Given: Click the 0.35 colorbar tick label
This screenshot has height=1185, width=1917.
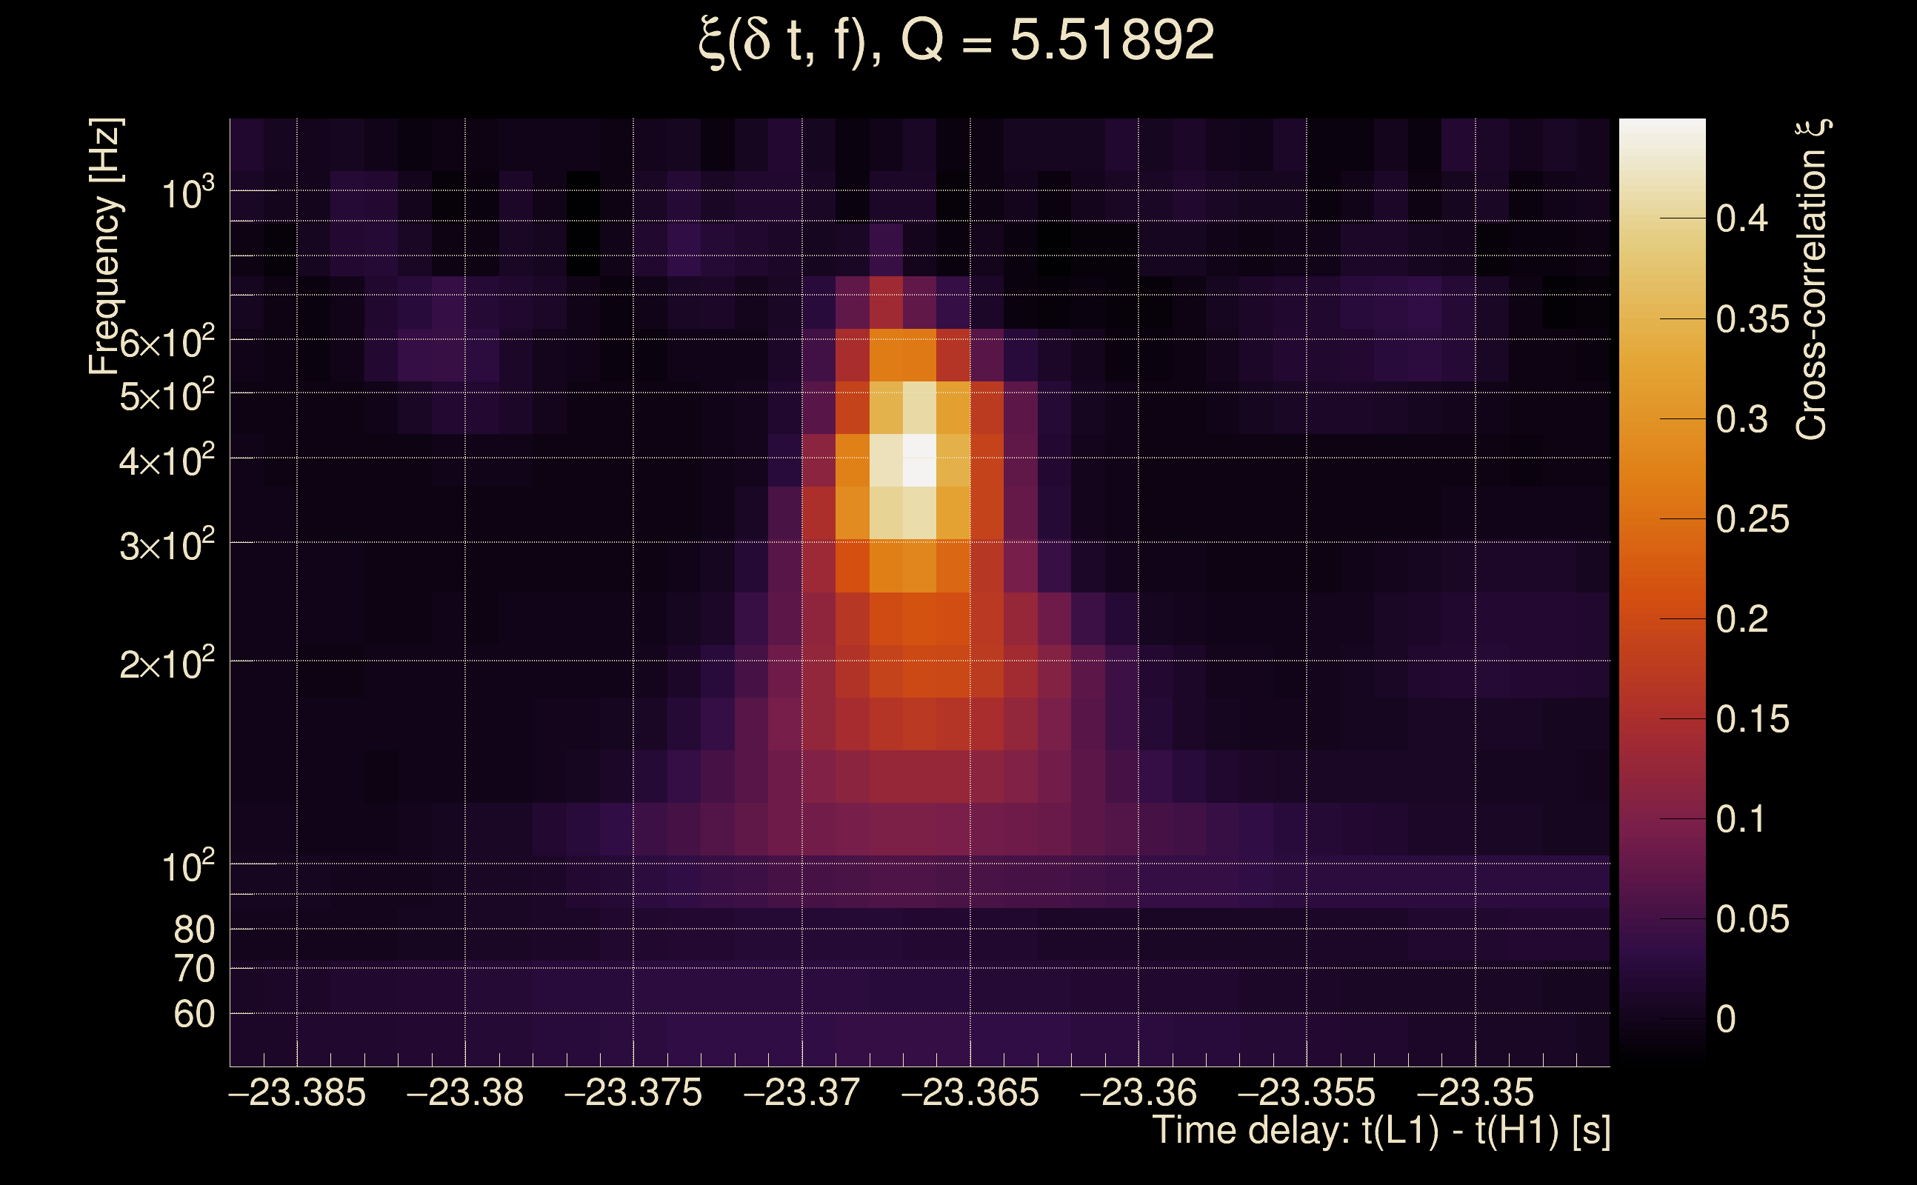Looking at the screenshot, I should click(x=1753, y=320).
